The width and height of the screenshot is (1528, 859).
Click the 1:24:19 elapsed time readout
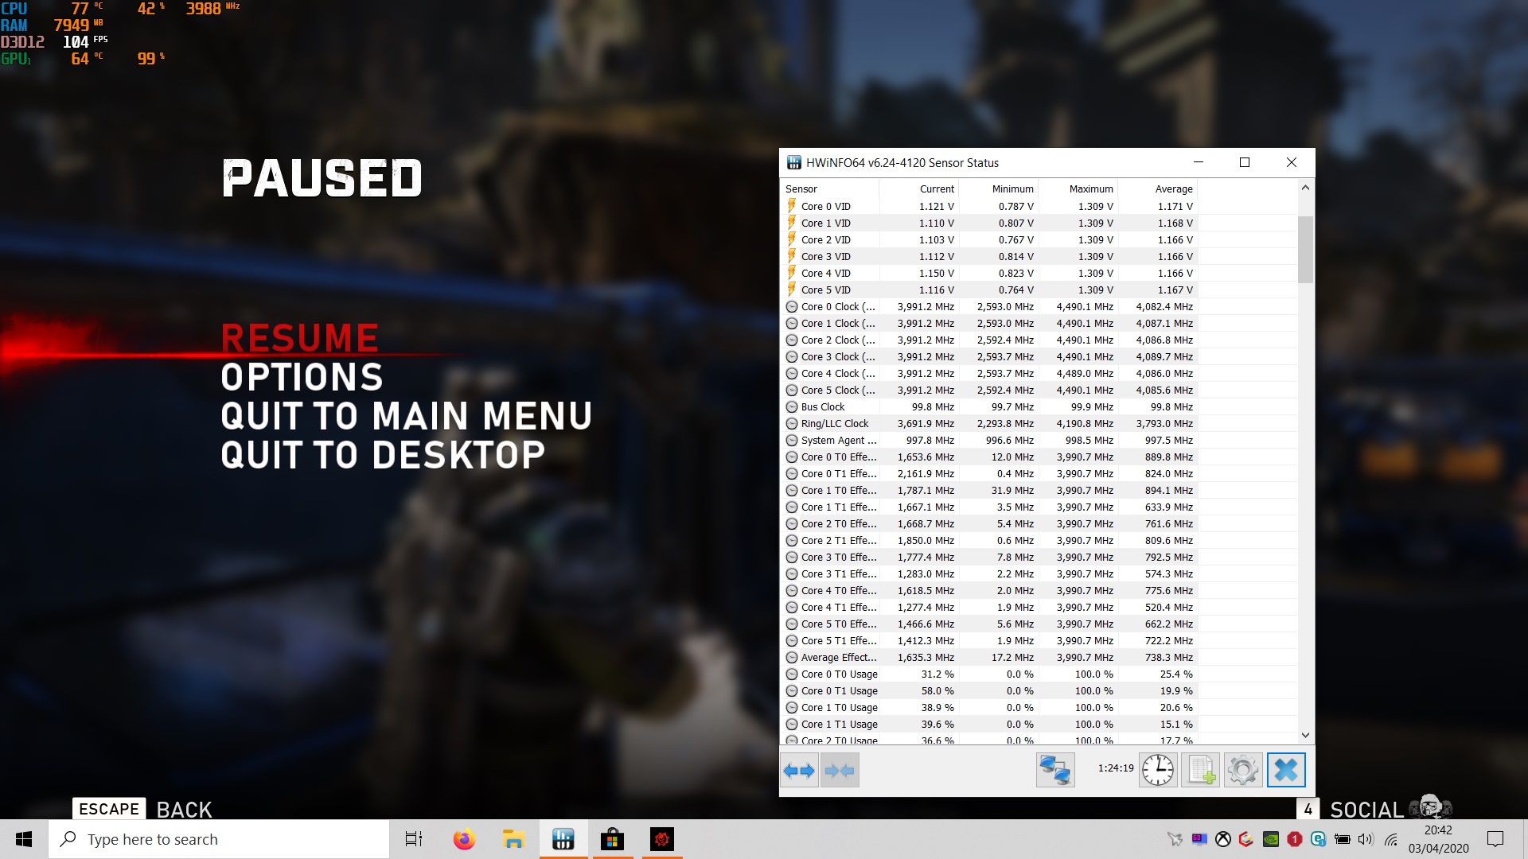tap(1116, 768)
